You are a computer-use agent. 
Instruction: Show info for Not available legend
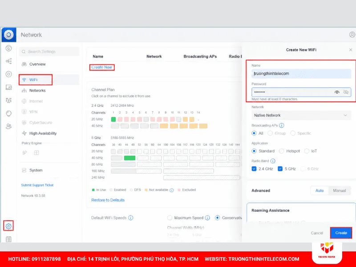[172, 190]
